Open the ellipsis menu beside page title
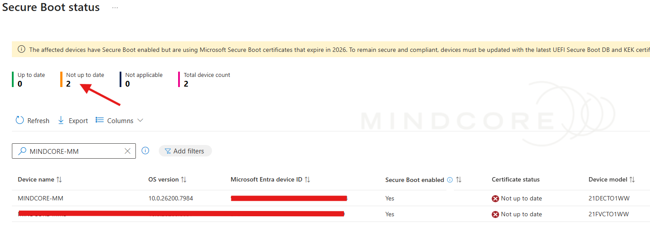This screenshot has height=229, width=650. 115,8
